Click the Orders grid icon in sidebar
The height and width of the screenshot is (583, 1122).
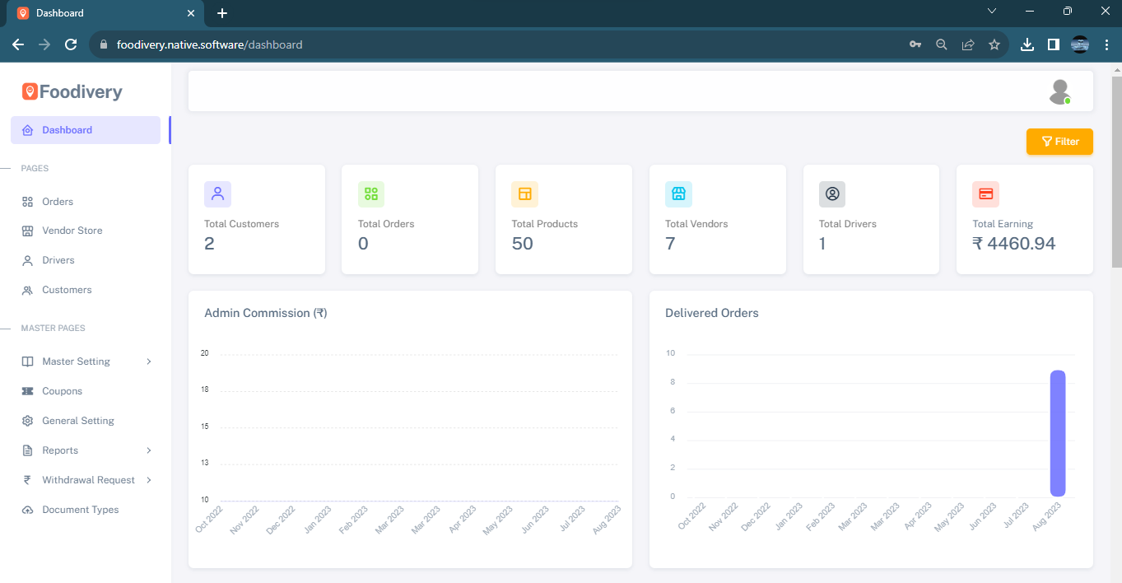(x=27, y=202)
